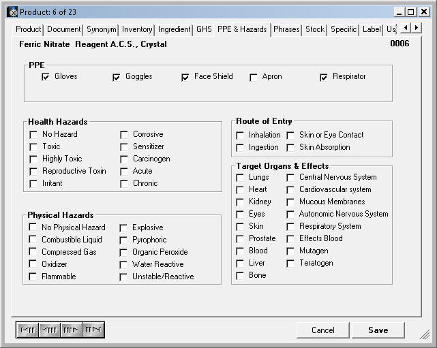Tick the Corrosive health hazard box
Viewport: 437px width, 348px height.
coord(124,135)
